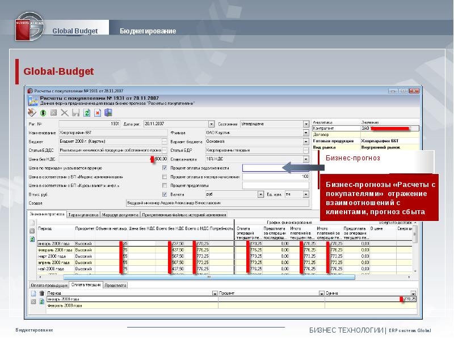454x340 pixels.
Task: Click the stamp icon at toolbar start
Action: [x=32, y=113]
